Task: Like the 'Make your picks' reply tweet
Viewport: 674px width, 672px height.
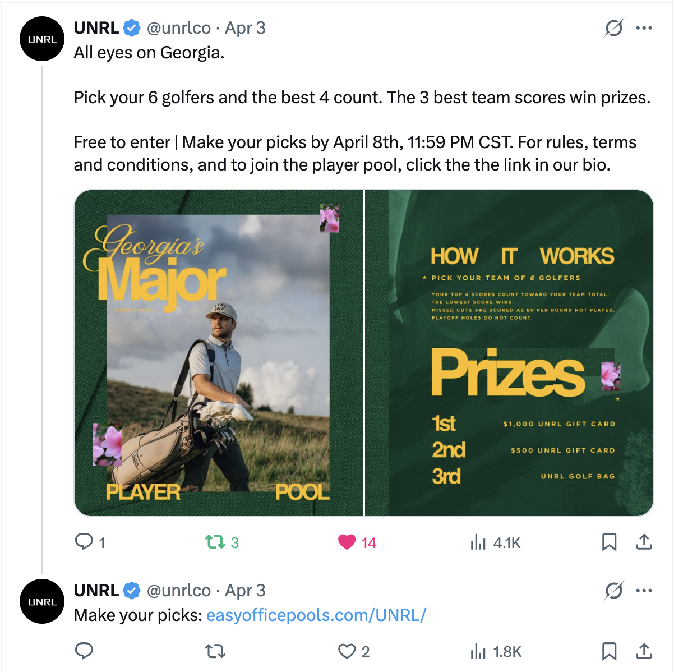Action: pos(347,652)
